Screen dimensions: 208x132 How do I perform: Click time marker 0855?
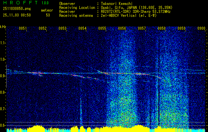tap(102, 28)
